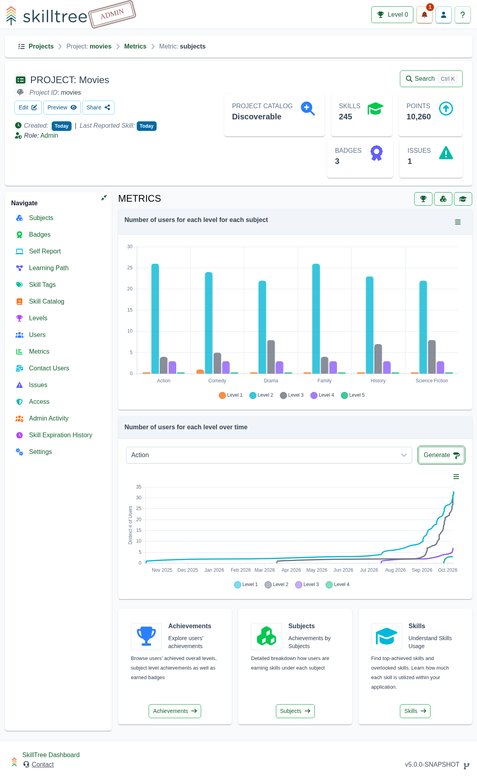Screen dimensions: 477x779
Task: Click the Badges ribbon icon
Action: click(376, 153)
